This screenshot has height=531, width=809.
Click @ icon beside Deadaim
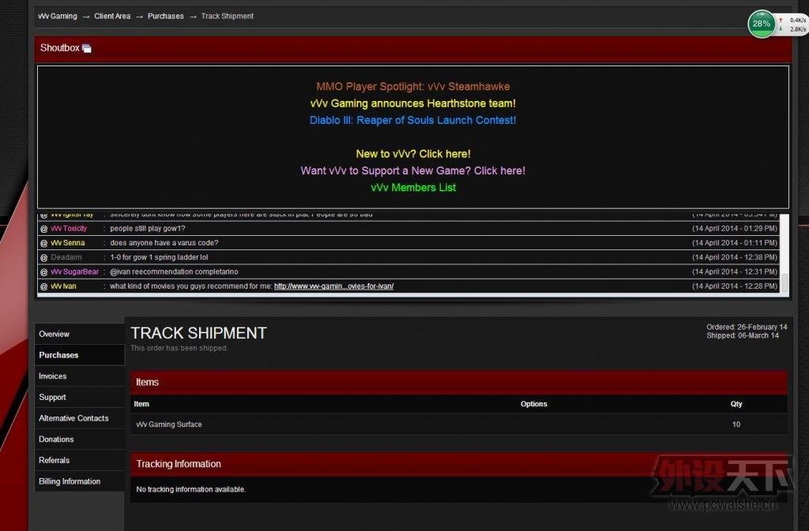coord(44,257)
